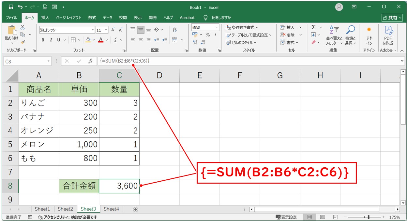The height and width of the screenshot is (223, 408).
Task: Open the 数式 ribbon tab
Action: pyautogui.click(x=92, y=18)
